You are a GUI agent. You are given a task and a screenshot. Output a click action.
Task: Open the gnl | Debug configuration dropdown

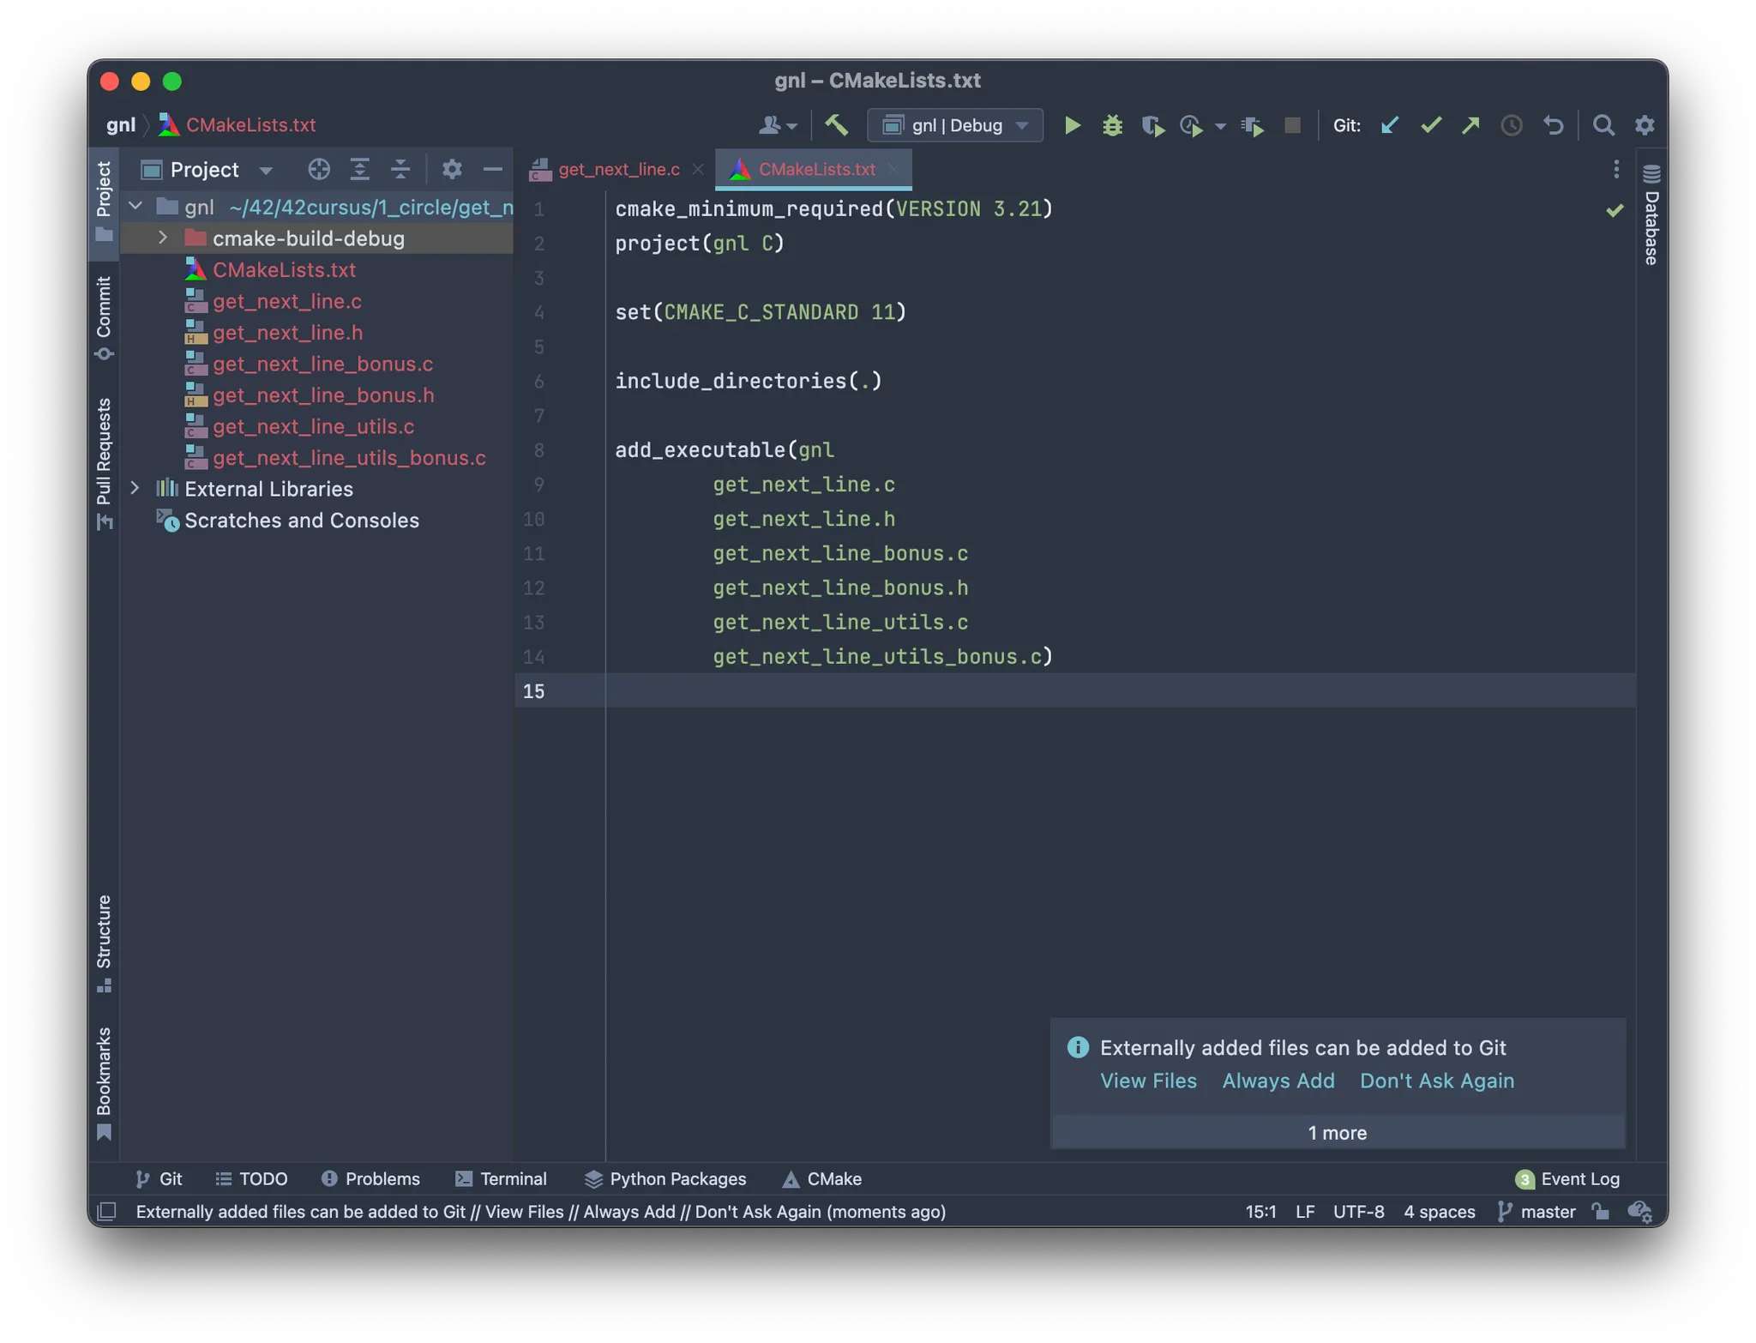[x=955, y=126]
